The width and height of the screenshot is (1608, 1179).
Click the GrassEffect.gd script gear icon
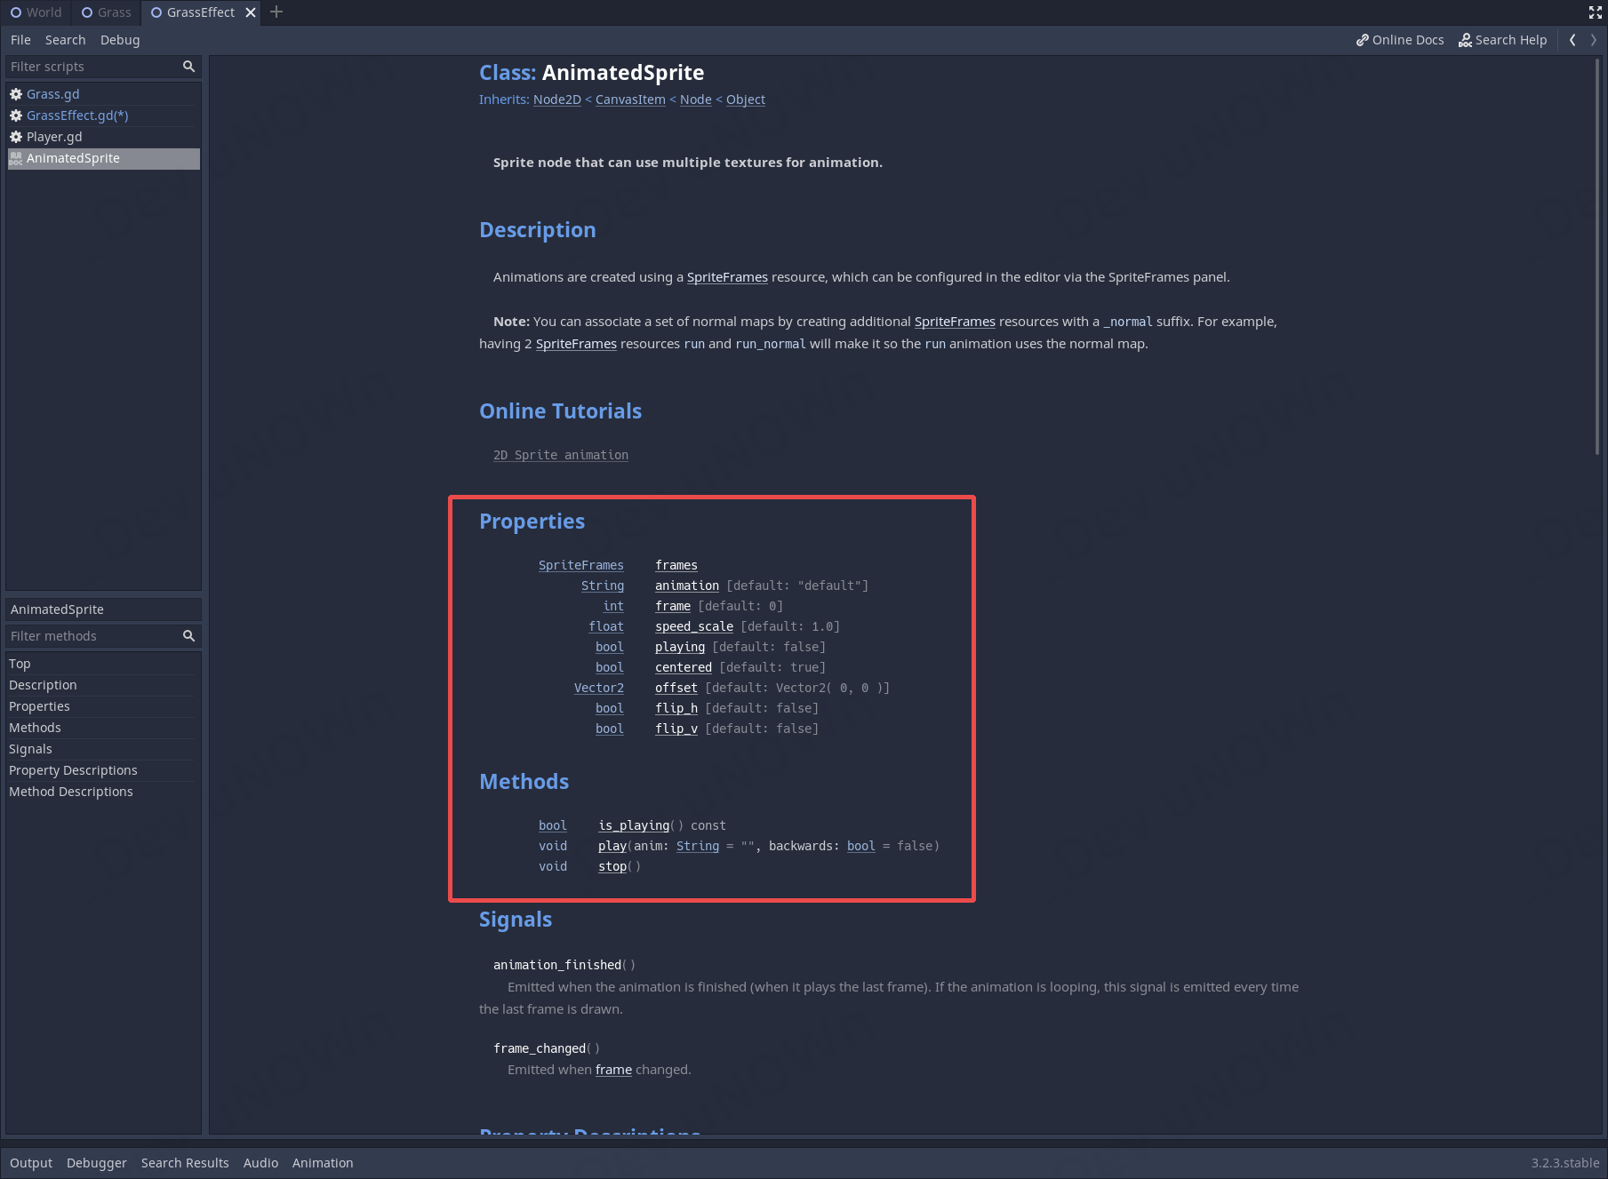click(x=16, y=116)
